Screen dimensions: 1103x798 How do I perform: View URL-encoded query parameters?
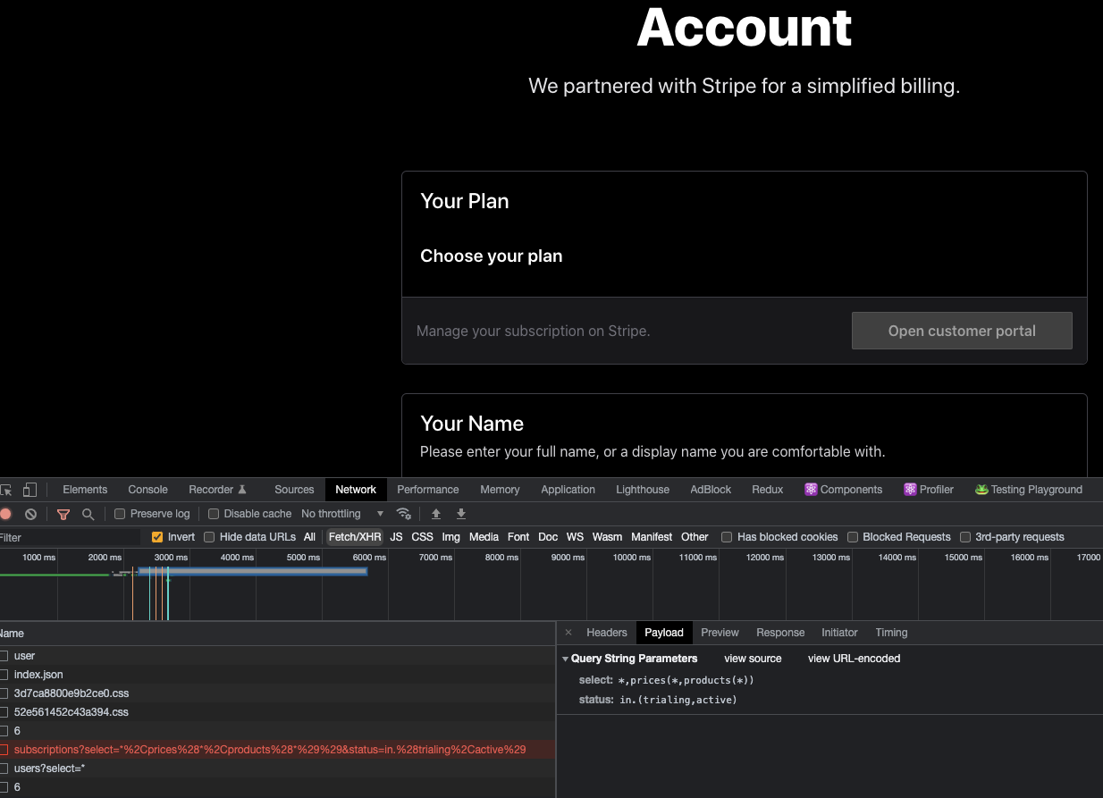(x=853, y=659)
